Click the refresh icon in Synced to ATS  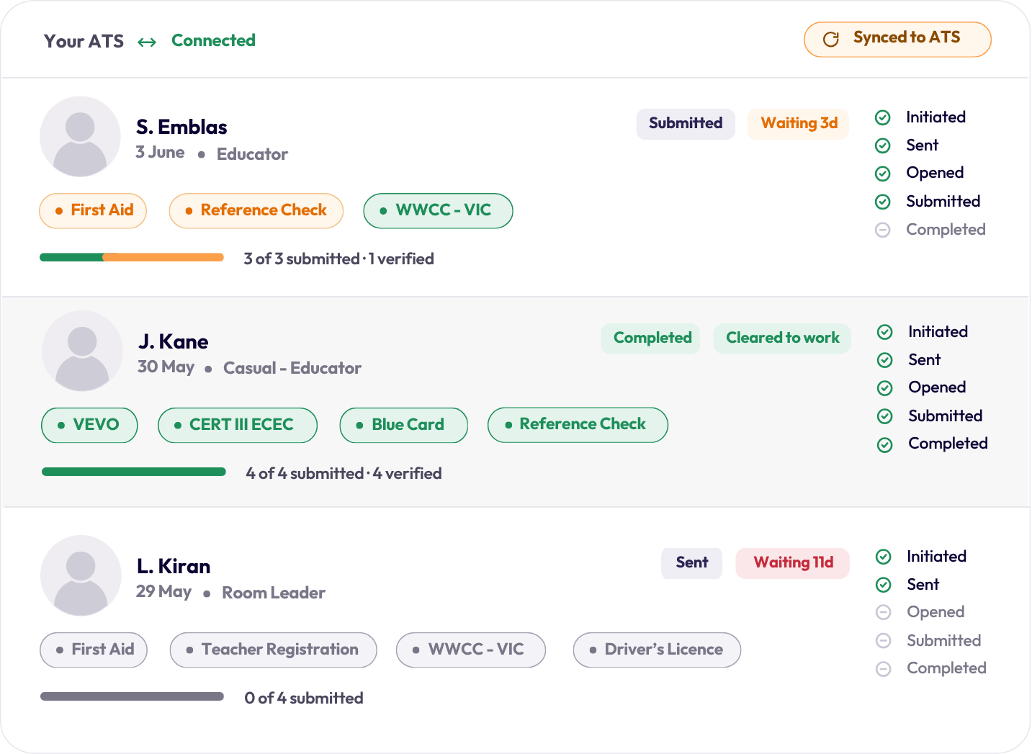830,39
